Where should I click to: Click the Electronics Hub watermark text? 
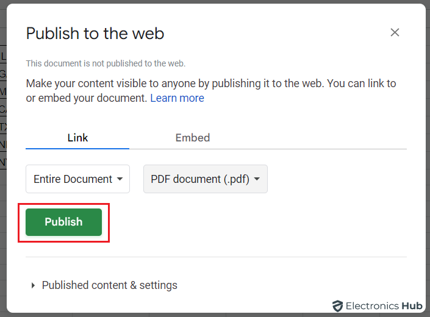[381, 306]
